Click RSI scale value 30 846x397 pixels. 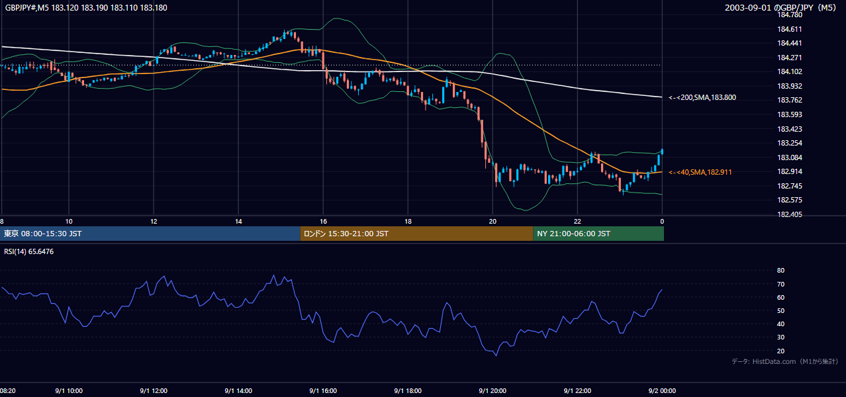780,337
